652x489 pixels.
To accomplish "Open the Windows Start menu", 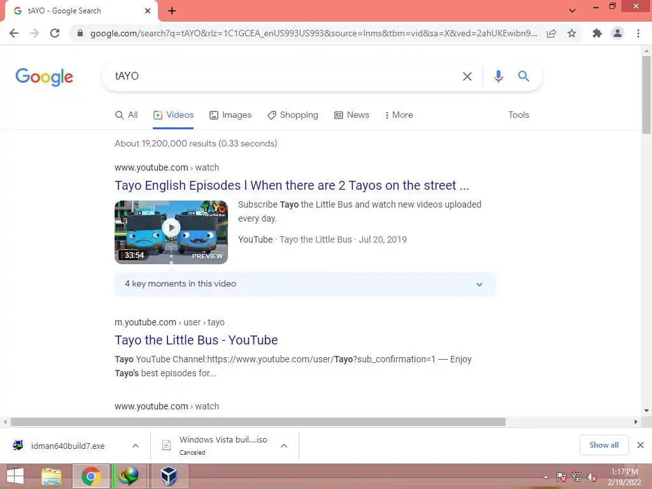I will [15, 476].
